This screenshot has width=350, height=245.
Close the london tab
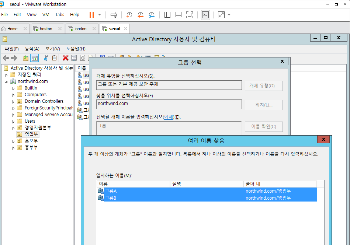tap(94, 28)
